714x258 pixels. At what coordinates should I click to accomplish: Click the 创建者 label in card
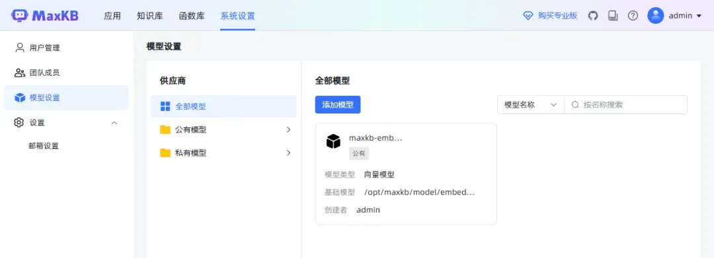click(336, 210)
